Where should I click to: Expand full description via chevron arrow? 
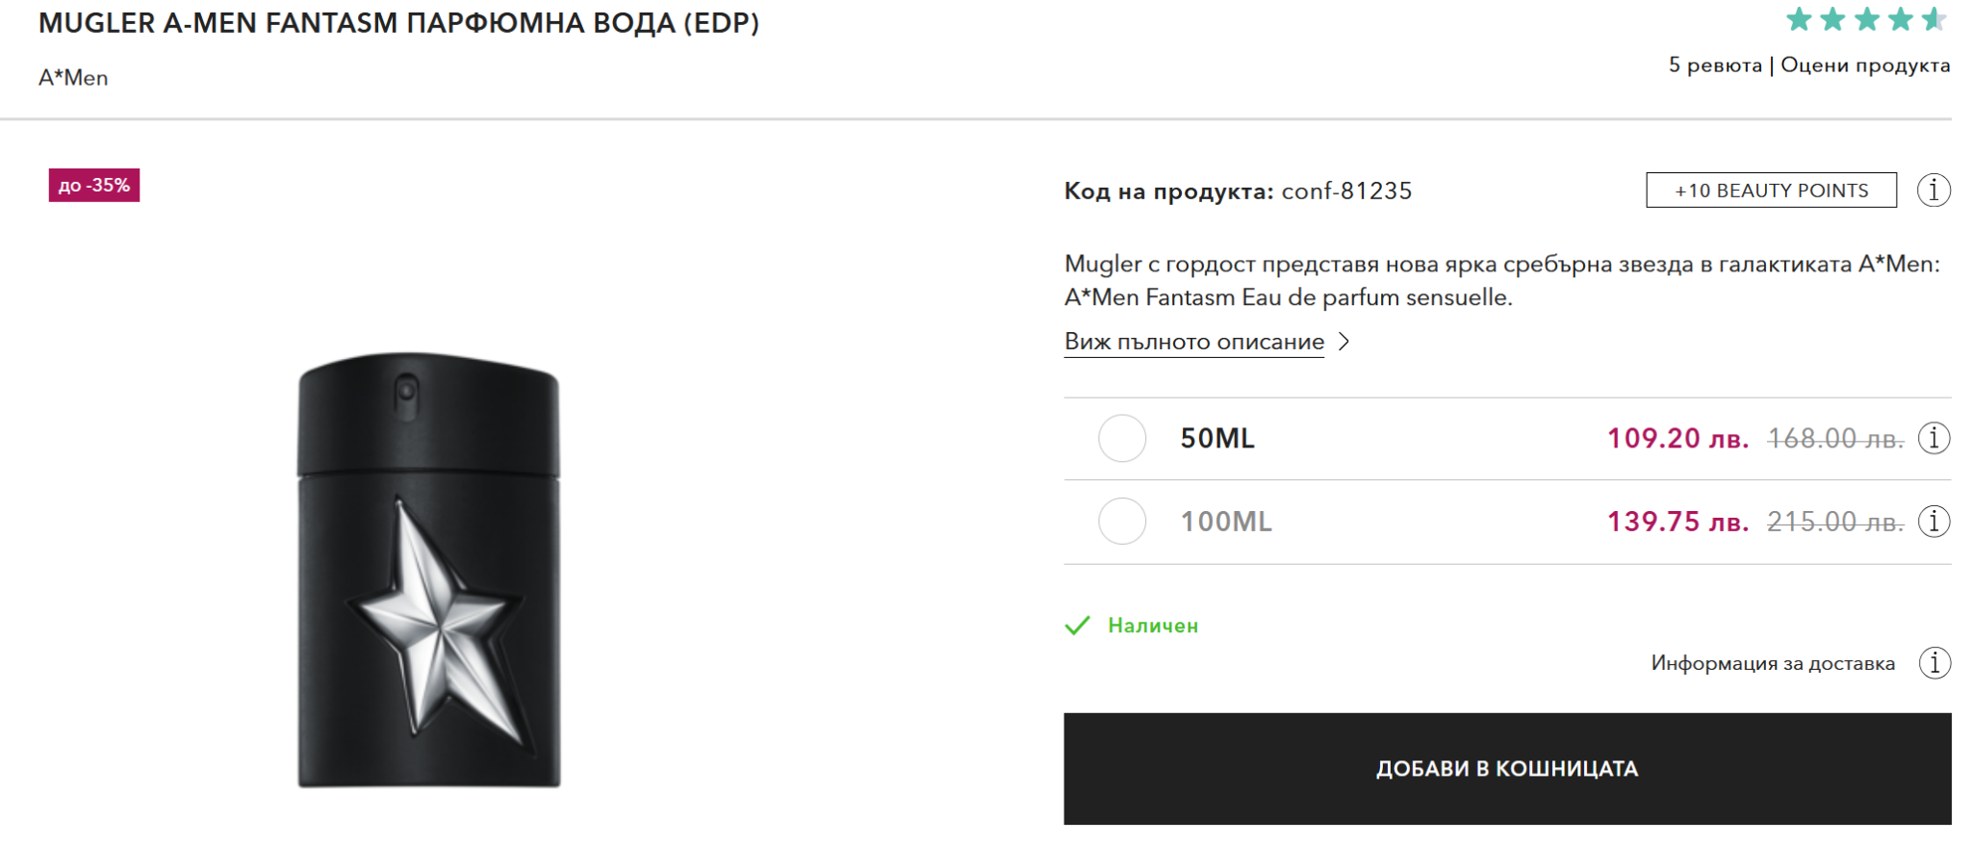click(1344, 342)
